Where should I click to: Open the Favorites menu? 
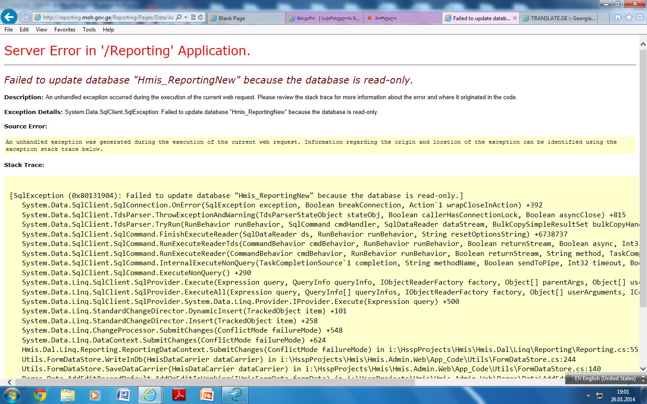[65, 30]
